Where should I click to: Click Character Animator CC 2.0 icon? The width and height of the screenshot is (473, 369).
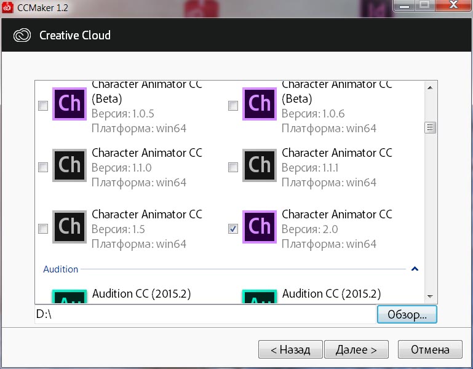260,226
